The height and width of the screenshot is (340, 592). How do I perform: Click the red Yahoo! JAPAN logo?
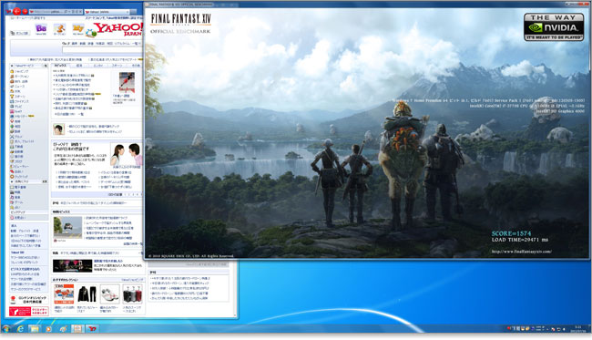coord(118,29)
